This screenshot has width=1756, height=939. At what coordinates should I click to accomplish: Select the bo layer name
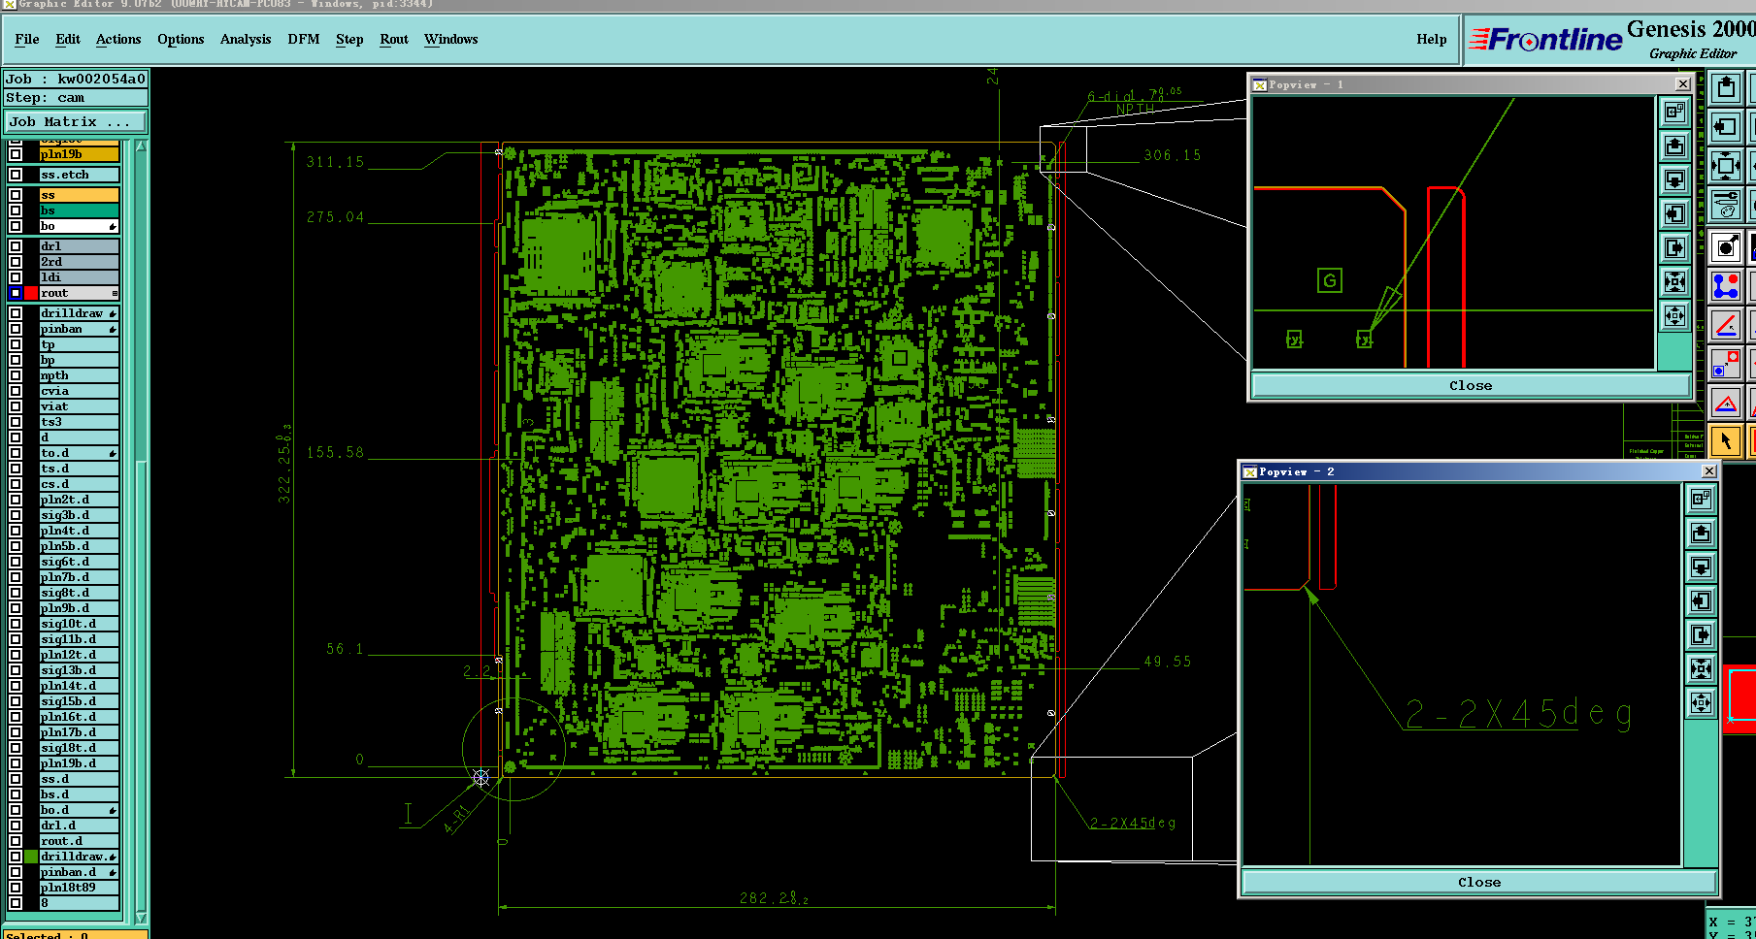[79, 226]
